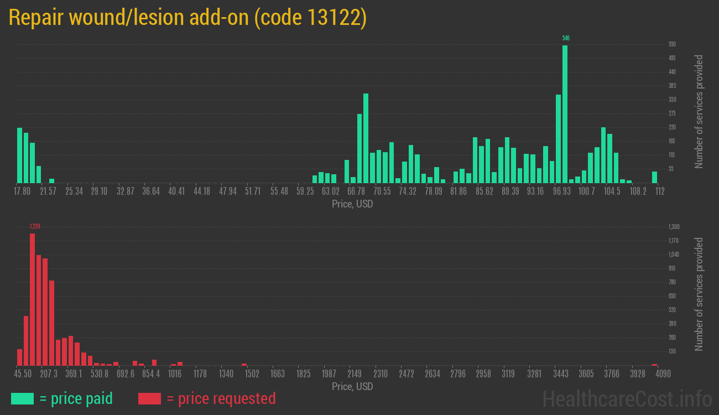Select the tallest red bar labeled 1,239
The image size is (719, 415).
[32, 299]
